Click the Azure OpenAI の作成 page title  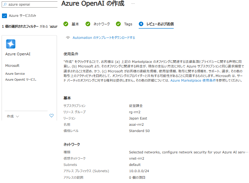[x=93, y=4]
